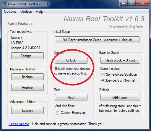
Task: Click the disabled maximize window button
Action: [x=131, y=3]
